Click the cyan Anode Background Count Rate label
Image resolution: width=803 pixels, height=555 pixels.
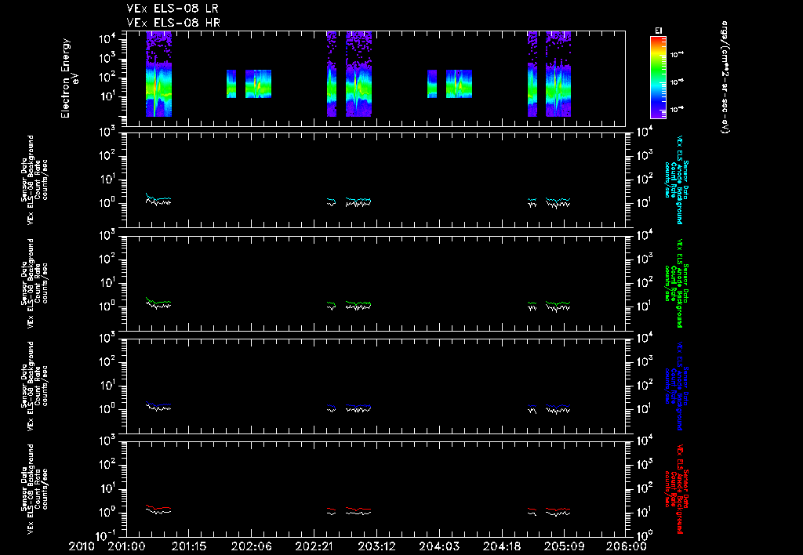(677, 180)
